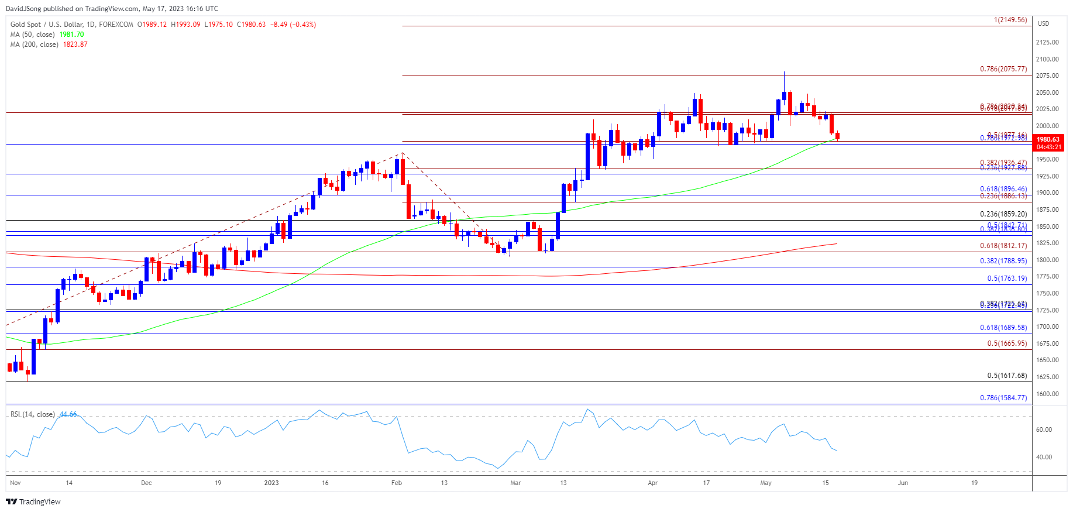Select the 0.618(1689.58) Fibonacci label
Screen dimensions: 1073x512
[1003, 328]
